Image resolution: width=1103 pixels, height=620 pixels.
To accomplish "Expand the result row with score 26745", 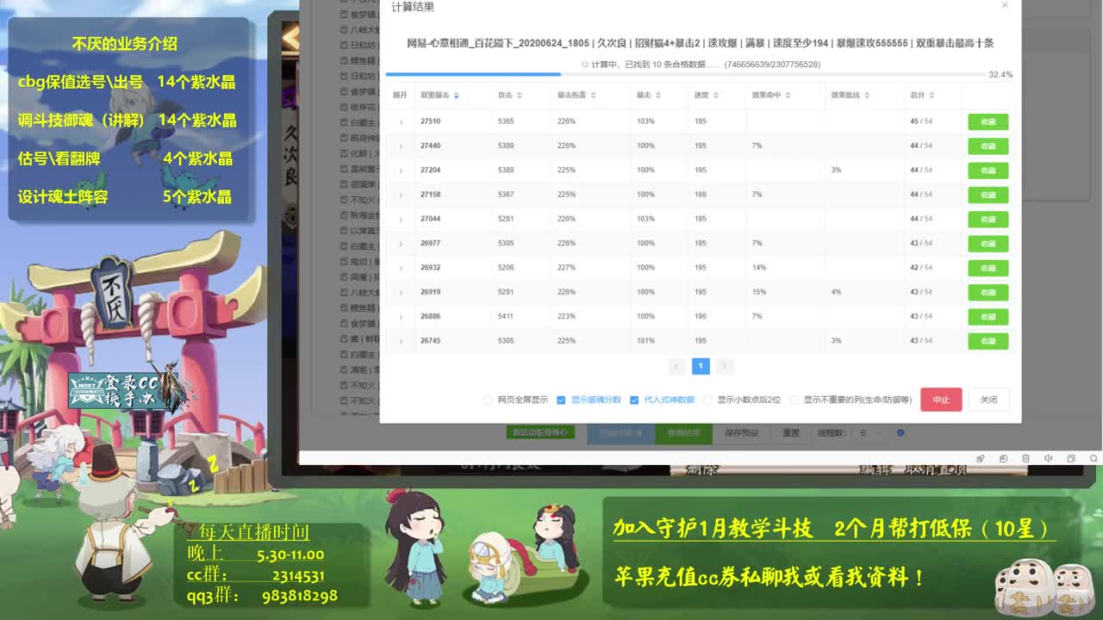I will (x=399, y=341).
